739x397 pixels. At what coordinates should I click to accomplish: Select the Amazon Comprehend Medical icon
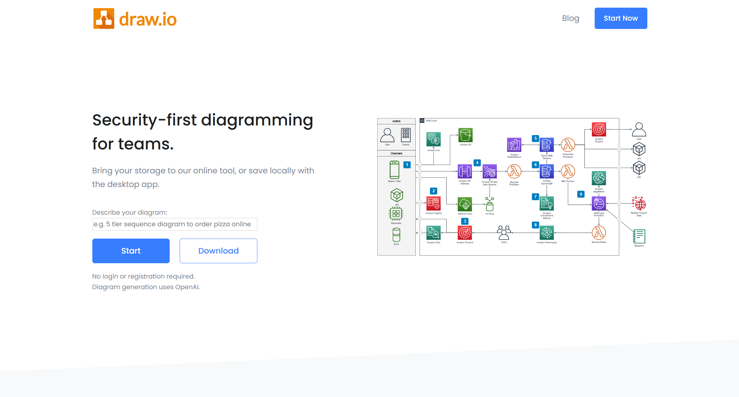547,203
